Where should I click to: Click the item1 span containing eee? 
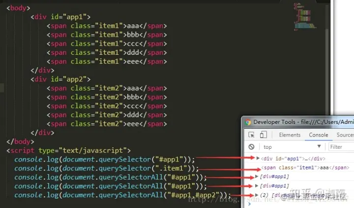[x=107, y=62]
